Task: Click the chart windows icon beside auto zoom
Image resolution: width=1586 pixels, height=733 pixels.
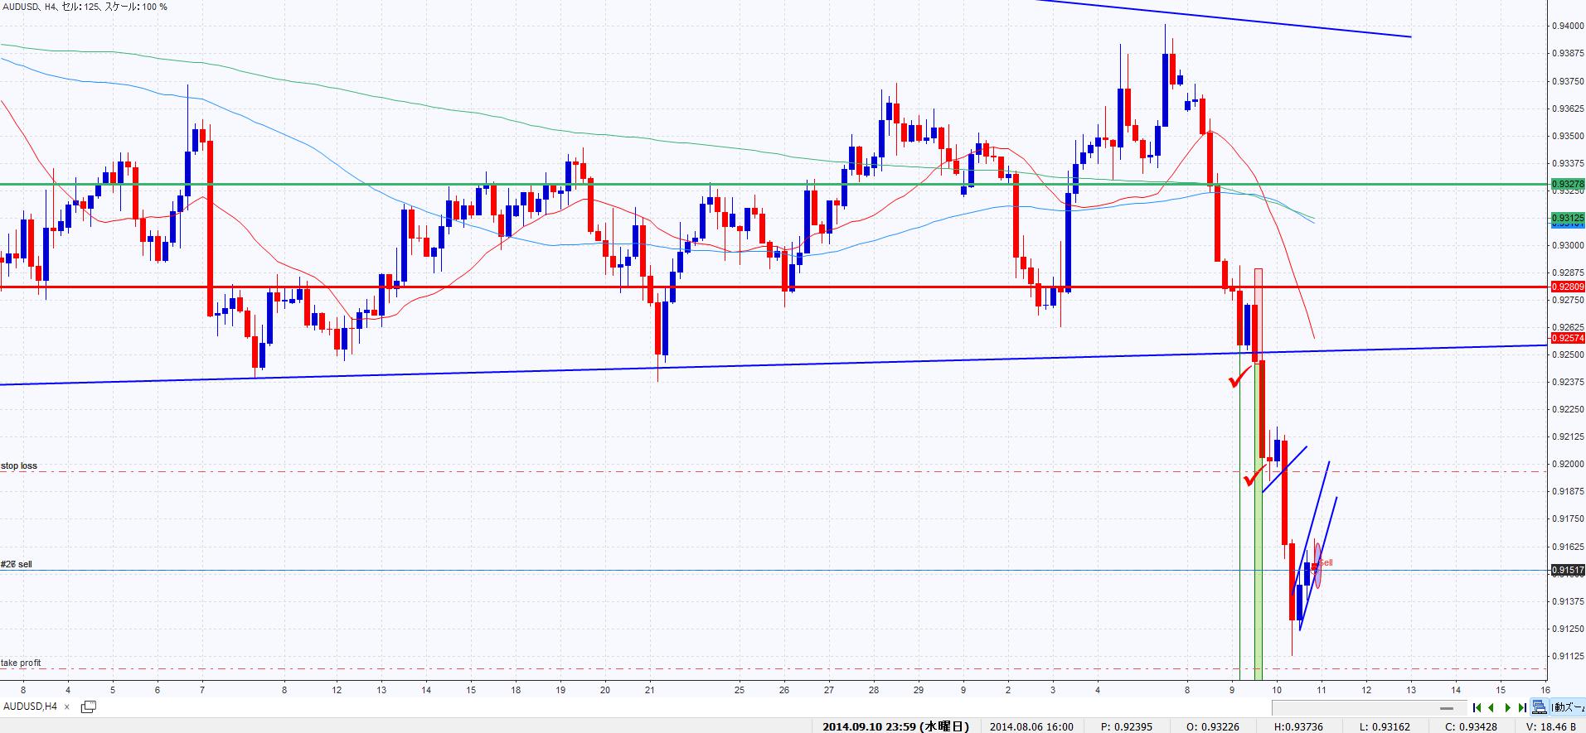Action: [x=1540, y=707]
